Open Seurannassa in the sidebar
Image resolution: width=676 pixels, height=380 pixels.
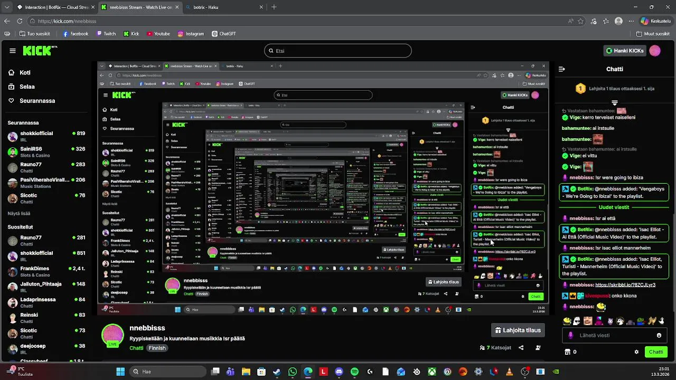tap(31, 100)
